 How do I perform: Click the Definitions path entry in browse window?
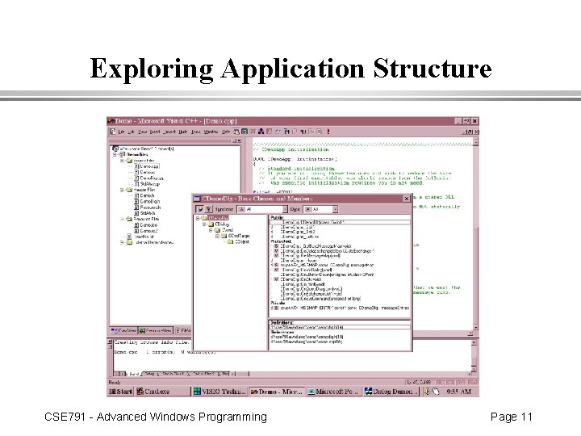pyautogui.click(x=341, y=327)
